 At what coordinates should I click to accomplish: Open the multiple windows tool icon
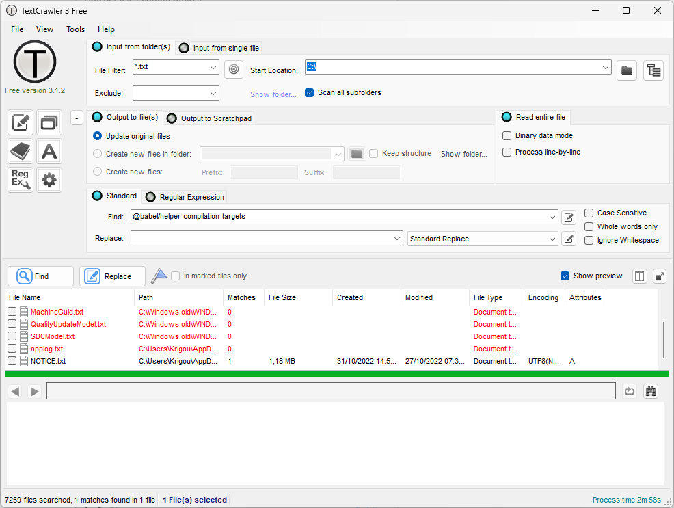49,122
